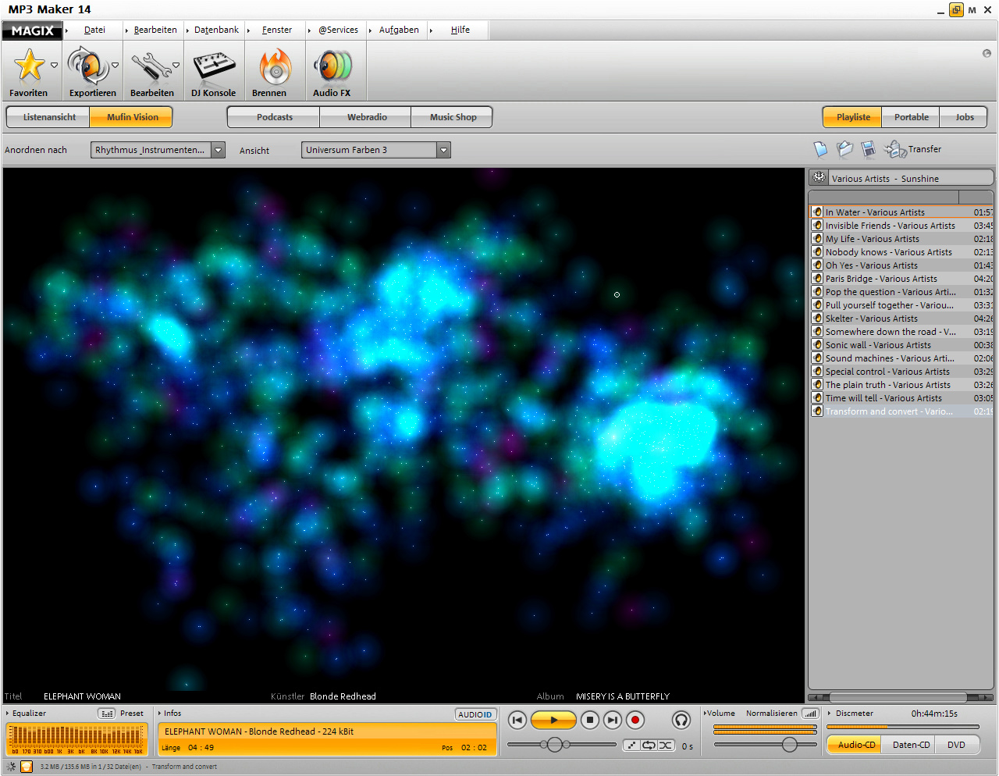Expand the Ansicht Universum Farben 3 dropdown
The image size is (999, 776).
pyautogui.click(x=443, y=150)
